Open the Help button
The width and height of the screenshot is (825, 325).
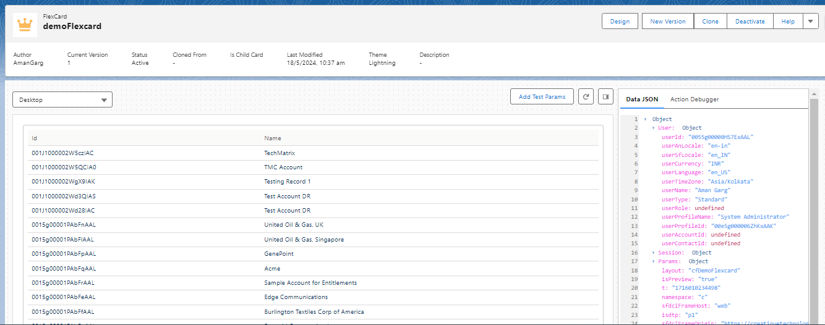[787, 21]
